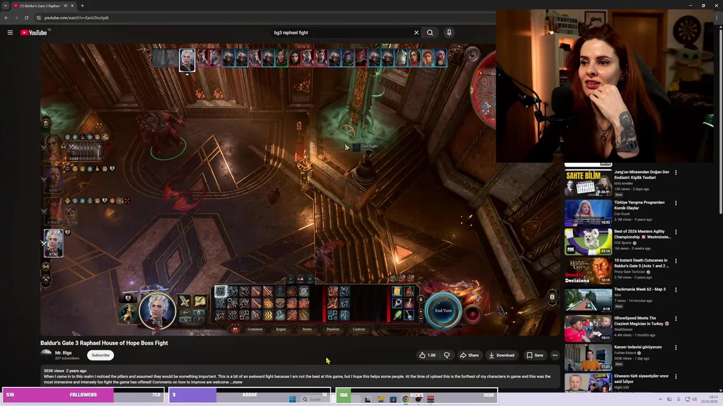Viewport: 723px width, 406px height.
Task: Open options menu for 10 Instant Death video
Action: [676, 261]
